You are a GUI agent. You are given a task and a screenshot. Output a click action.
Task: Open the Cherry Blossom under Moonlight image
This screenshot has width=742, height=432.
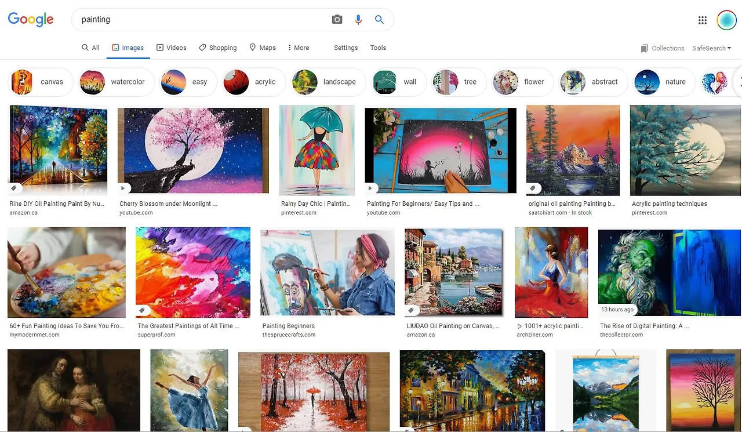click(193, 150)
